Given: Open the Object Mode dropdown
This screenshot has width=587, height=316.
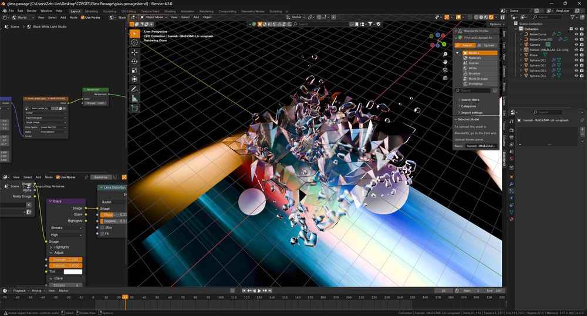Looking at the screenshot, I should point(153,17).
